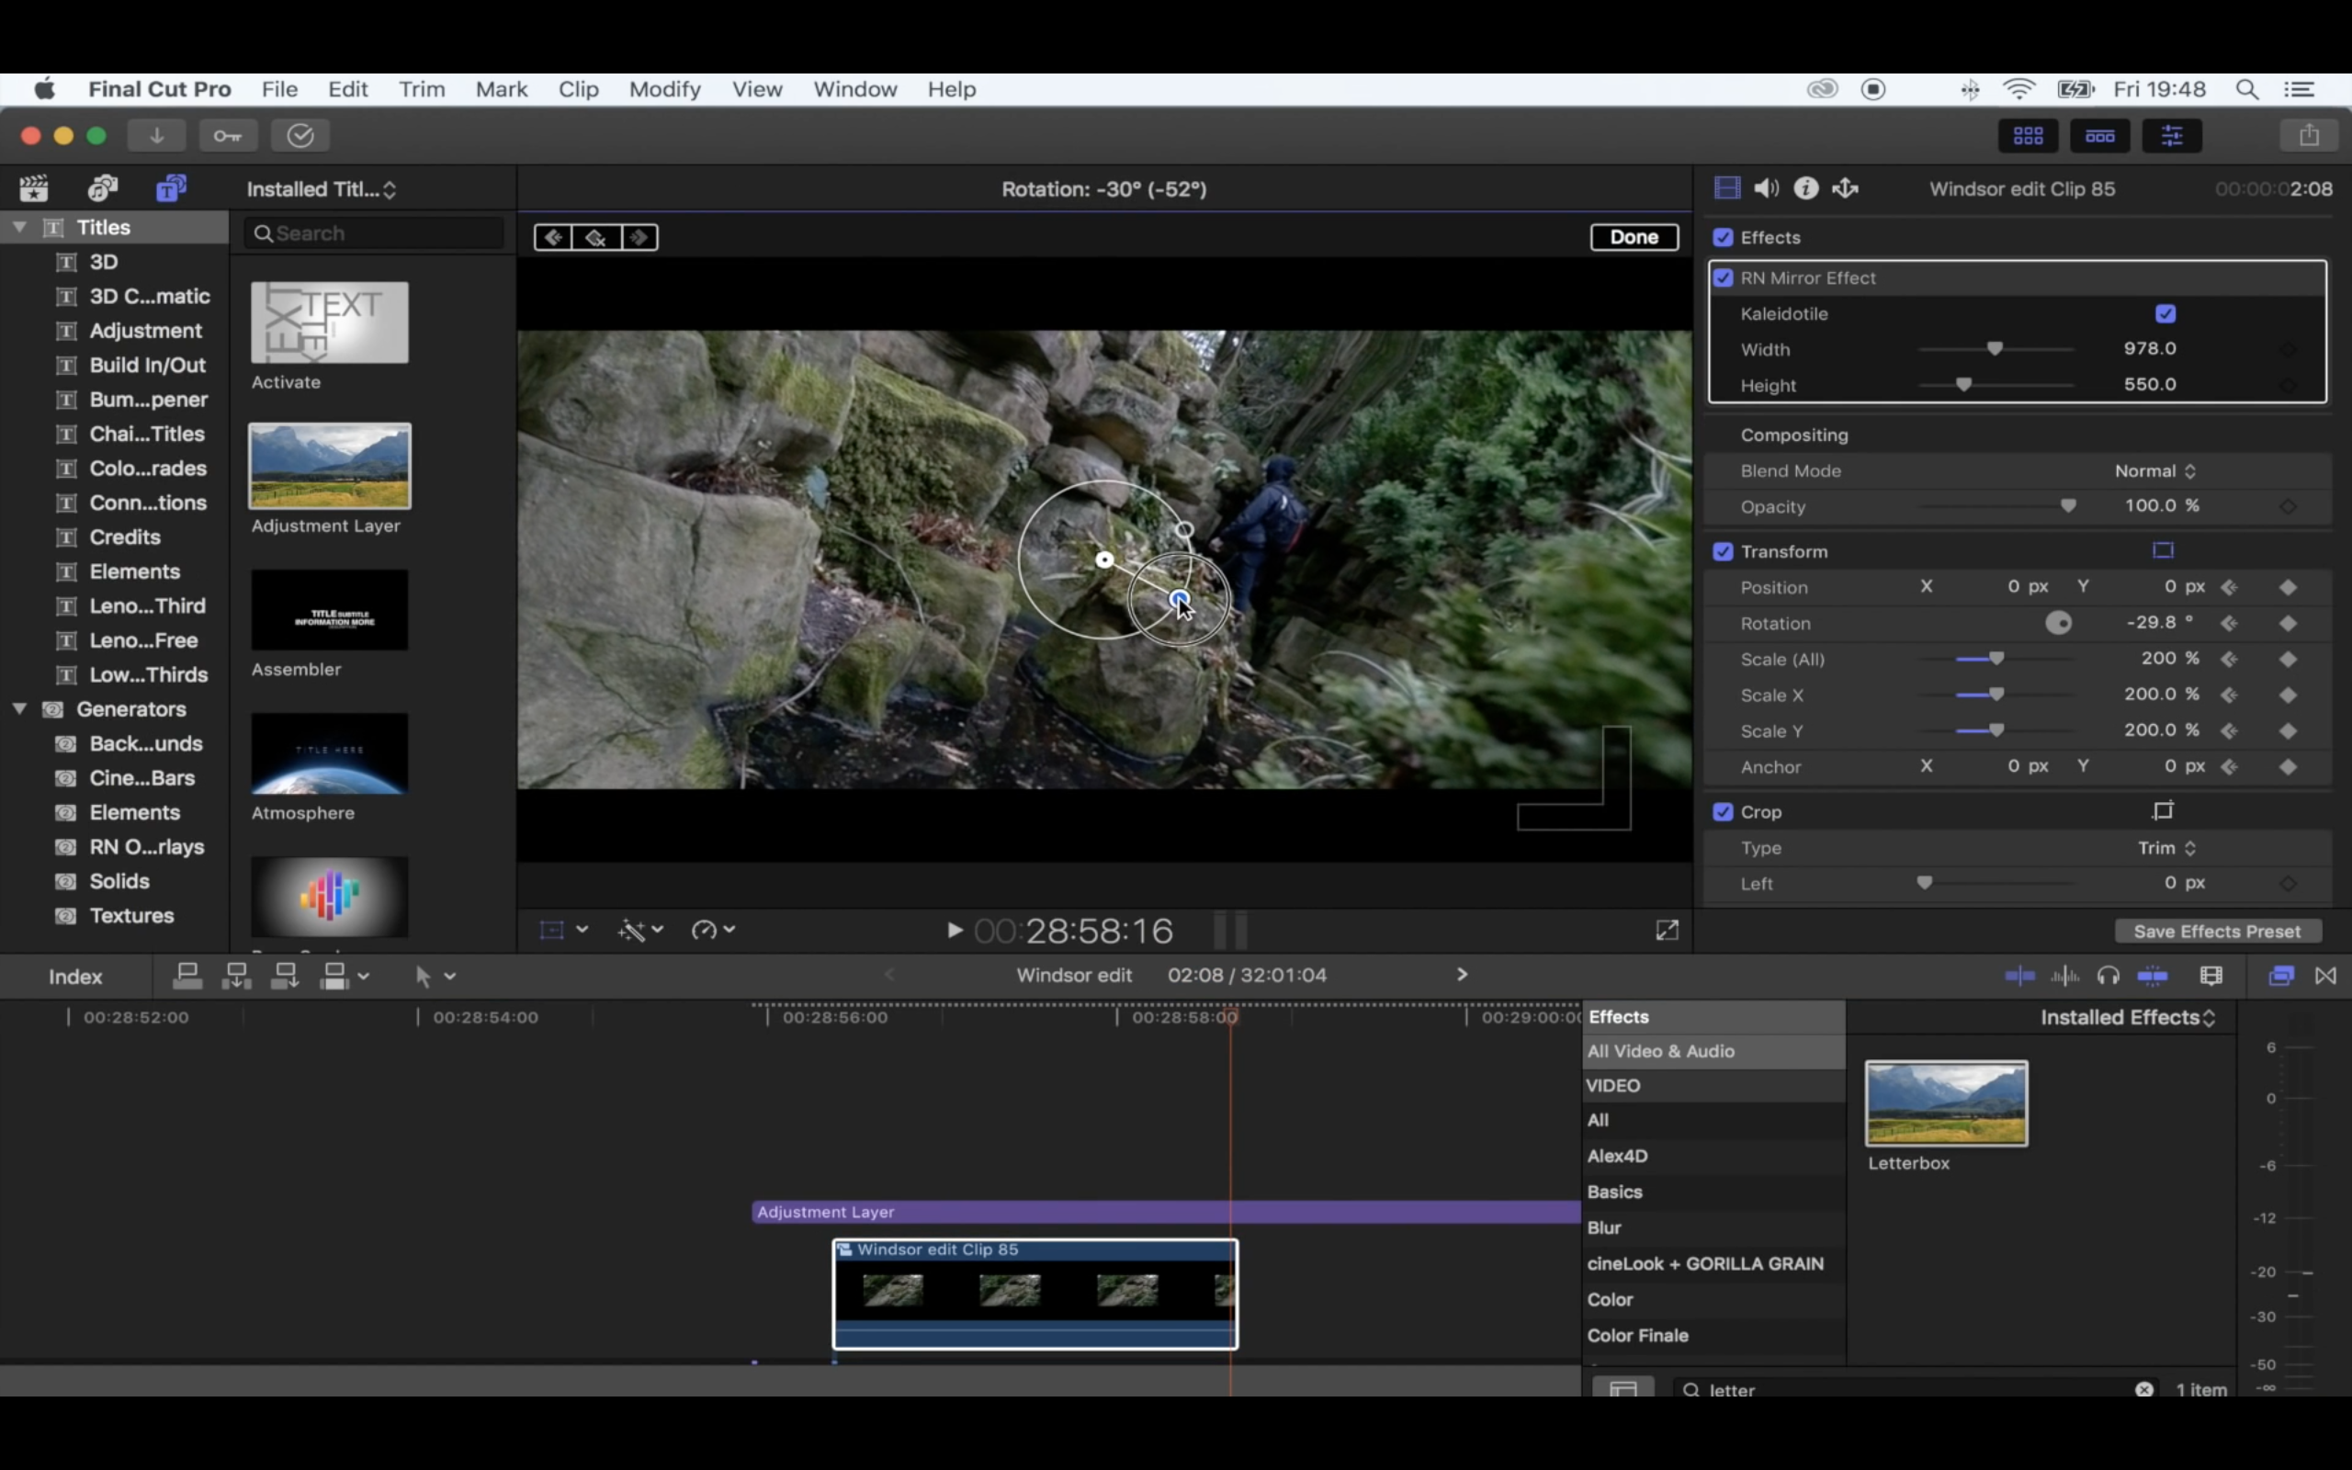Disable the RN Mirror Effect checkbox
2352x1470 pixels.
pyautogui.click(x=1724, y=278)
